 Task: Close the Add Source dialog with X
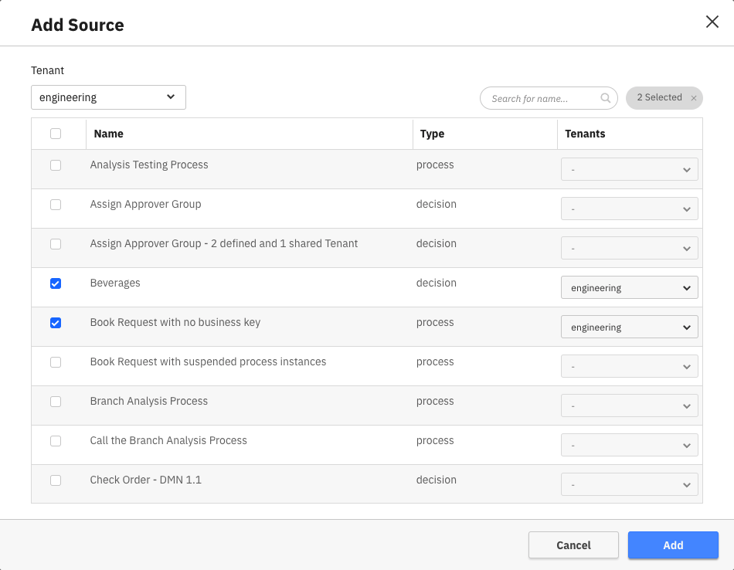click(x=712, y=22)
